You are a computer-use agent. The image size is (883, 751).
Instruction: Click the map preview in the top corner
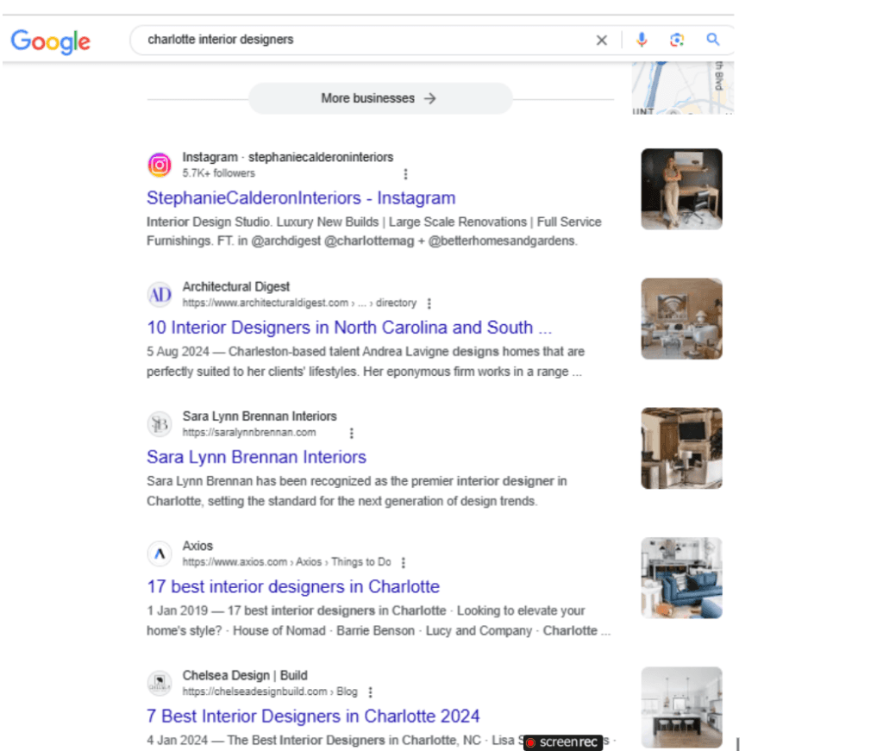pos(681,86)
